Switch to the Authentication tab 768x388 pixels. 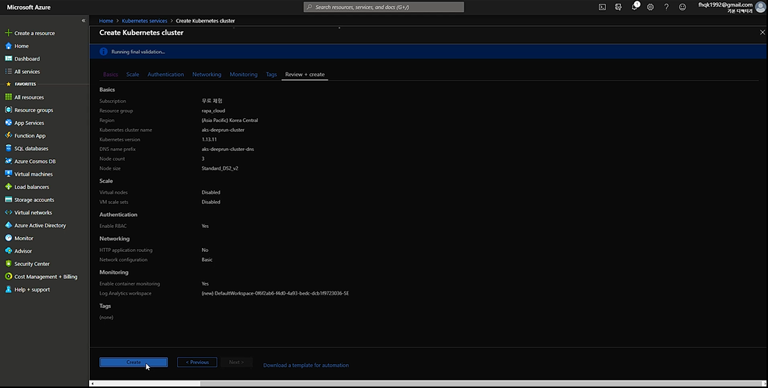coord(165,75)
